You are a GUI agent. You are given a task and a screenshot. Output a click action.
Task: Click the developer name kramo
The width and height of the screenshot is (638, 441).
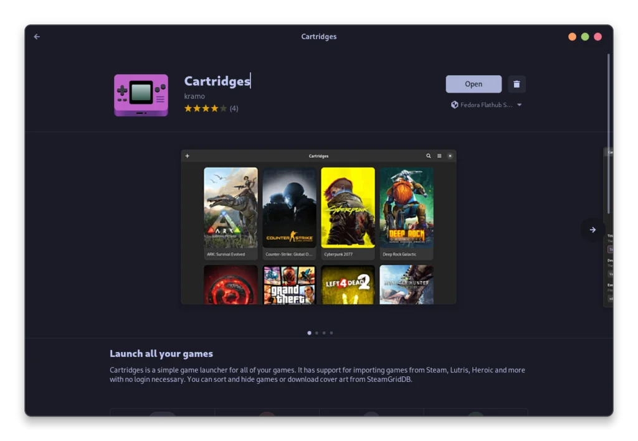click(x=194, y=96)
